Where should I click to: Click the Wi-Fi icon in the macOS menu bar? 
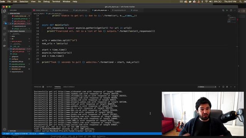[206, 2]
